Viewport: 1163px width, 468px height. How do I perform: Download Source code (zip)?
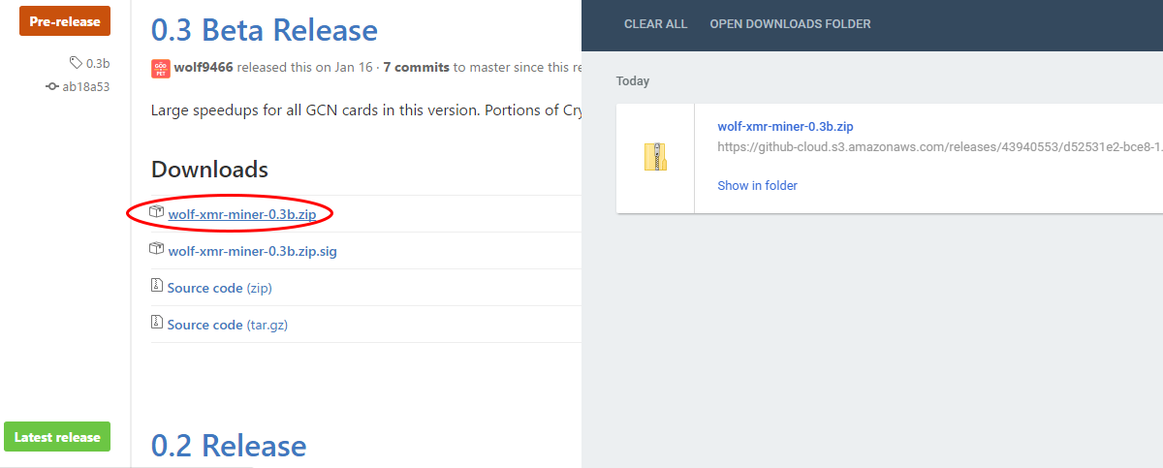(219, 288)
